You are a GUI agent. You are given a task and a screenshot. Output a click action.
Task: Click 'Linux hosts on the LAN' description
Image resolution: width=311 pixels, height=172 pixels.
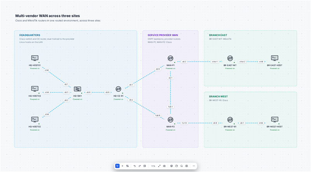pyautogui.click(x=31, y=42)
